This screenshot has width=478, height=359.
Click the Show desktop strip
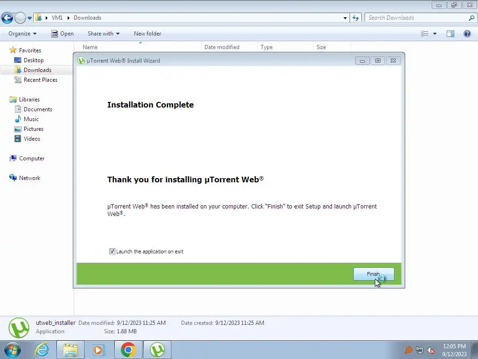(x=475, y=350)
